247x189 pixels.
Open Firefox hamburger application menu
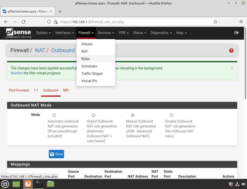pos(241,22)
